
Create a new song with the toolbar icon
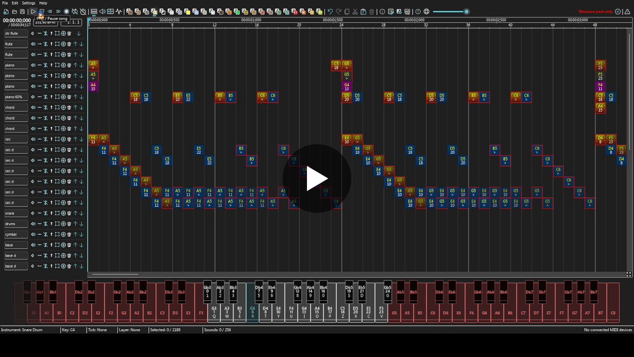click(6, 11)
